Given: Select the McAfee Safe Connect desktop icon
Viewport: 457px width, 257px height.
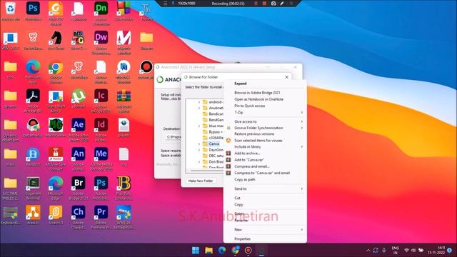Looking at the screenshot, I should 56,154.
